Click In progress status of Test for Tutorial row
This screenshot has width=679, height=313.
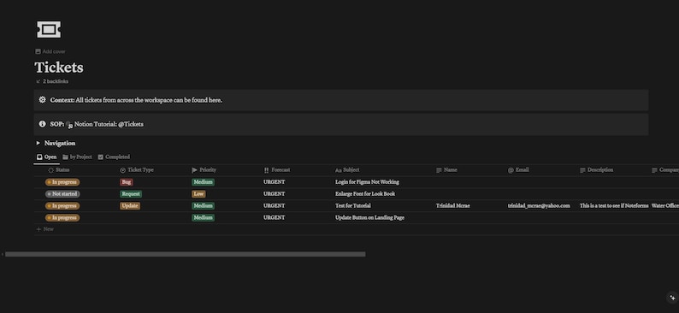point(62,206)
